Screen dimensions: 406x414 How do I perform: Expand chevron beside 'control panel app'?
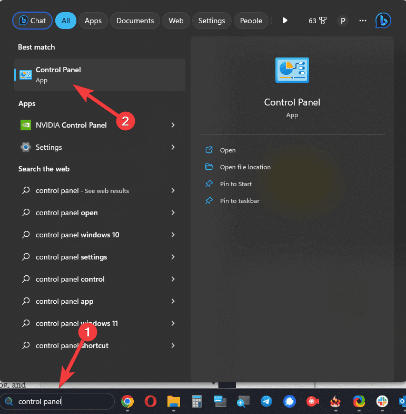tap(173, 301)
